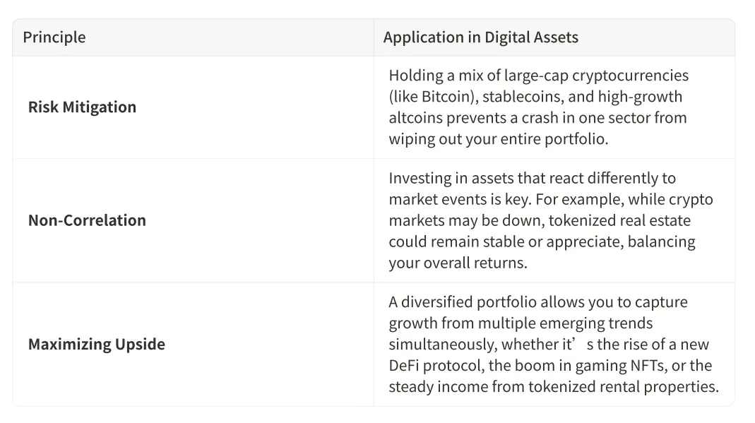
Task: Select the "Non-Correlation" row label
Action: coord(87,220)
